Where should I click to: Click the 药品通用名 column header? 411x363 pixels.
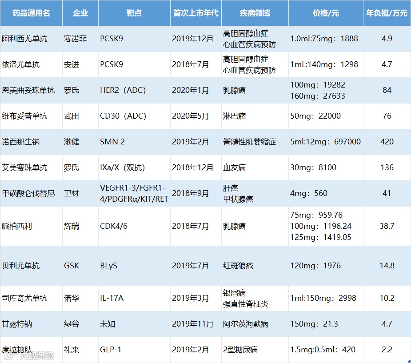coord(31,13)
